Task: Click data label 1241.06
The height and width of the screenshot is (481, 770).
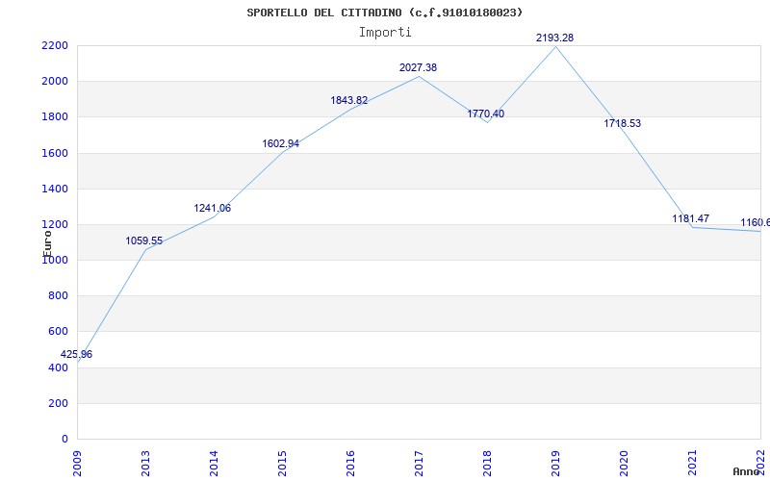Action: tap(212, 208)
